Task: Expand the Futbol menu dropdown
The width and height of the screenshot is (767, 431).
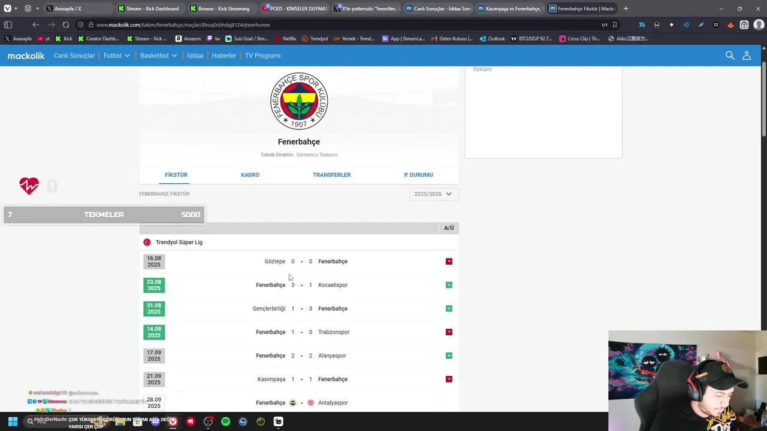Action: pyautogui.click(x=117, y=56)
